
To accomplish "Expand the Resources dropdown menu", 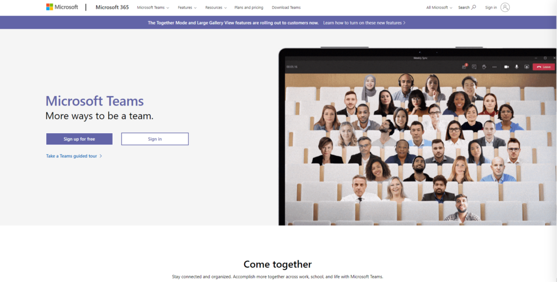I will pos(215,8).
